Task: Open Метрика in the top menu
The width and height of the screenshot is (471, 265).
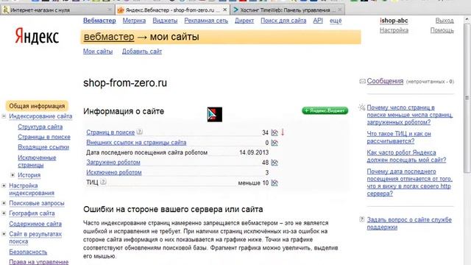Action: [134, 21]
